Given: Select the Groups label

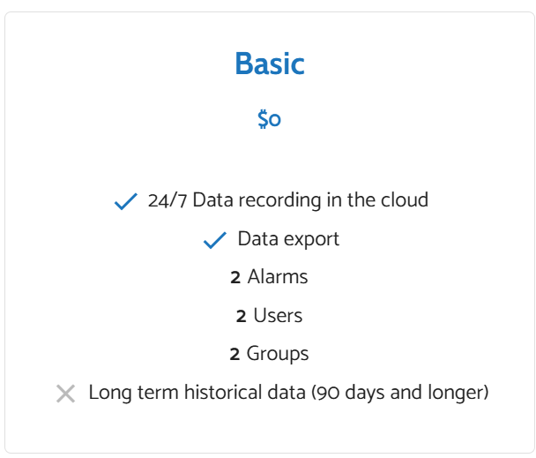Looking at the screenshot, I should 278,354.
